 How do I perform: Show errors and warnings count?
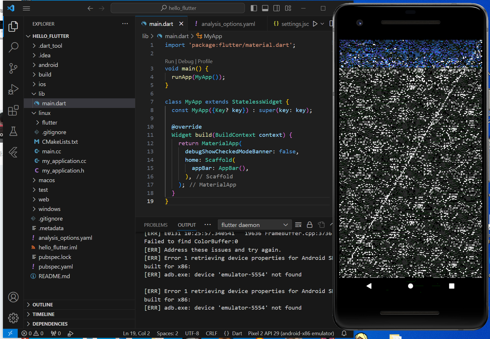point(33,333)
